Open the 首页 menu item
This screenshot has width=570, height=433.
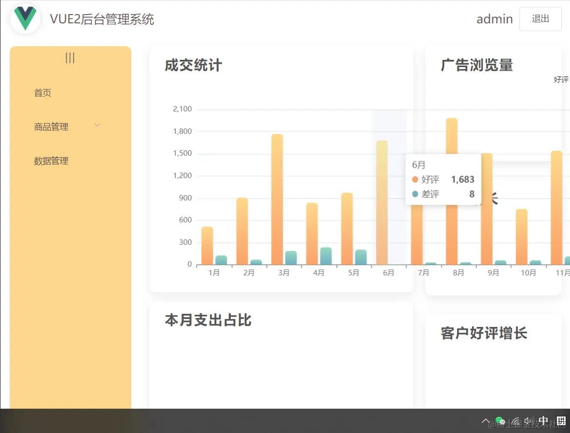point(42,93)
